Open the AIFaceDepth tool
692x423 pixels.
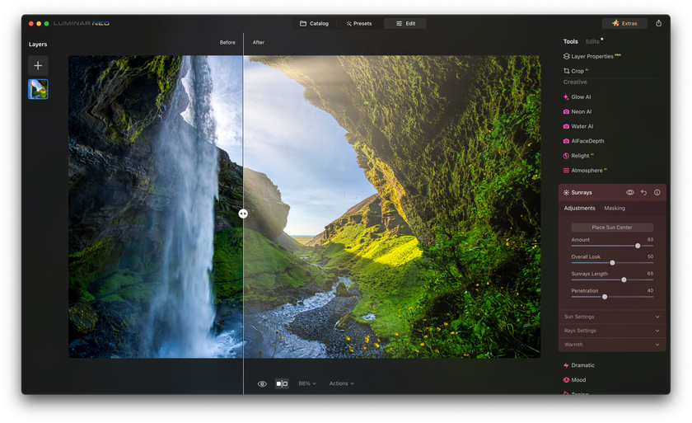583,141
